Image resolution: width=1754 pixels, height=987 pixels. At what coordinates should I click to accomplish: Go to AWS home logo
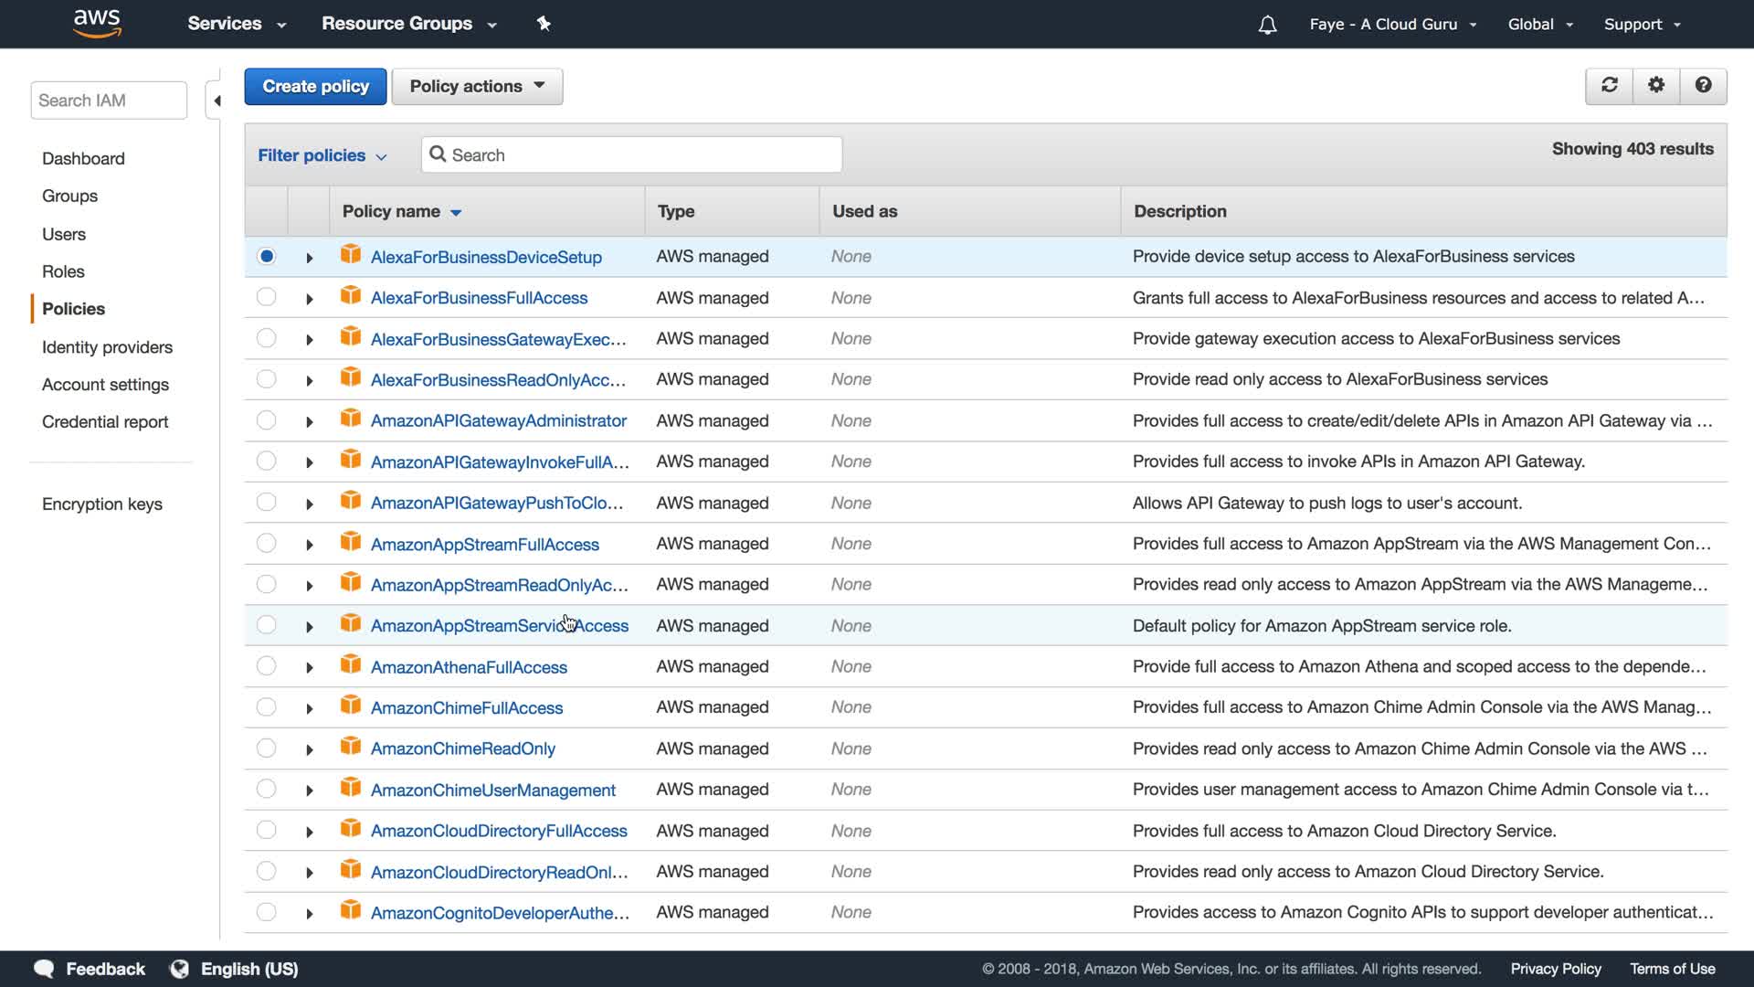click(97, 23)
